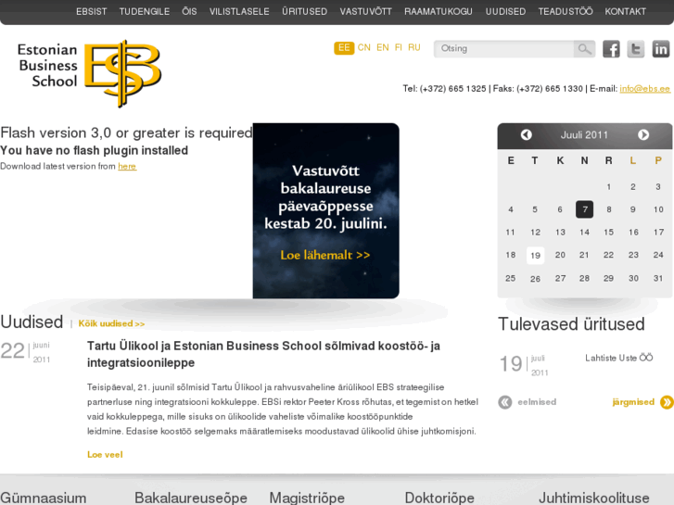The height and width of the screenshot is (505, 674).
Task: Open the UUDISED menu
Action: click(x=505, y=12)
